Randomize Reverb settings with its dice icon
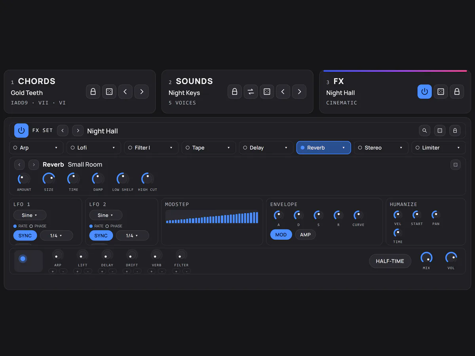Image resolution: width=475 pixels, height=356 pixels. [456, 165]
